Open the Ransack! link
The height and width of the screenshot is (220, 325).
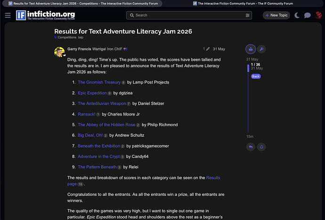click(x=87, y=114)
